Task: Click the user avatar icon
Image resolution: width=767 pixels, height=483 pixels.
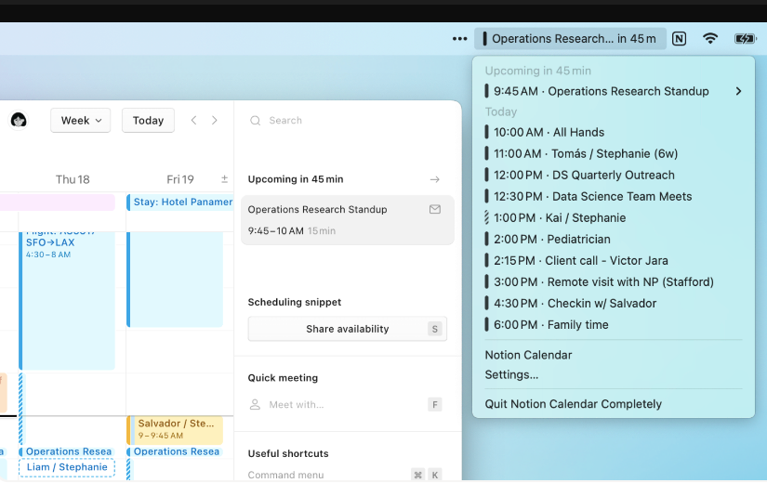Action: point(19,120)
